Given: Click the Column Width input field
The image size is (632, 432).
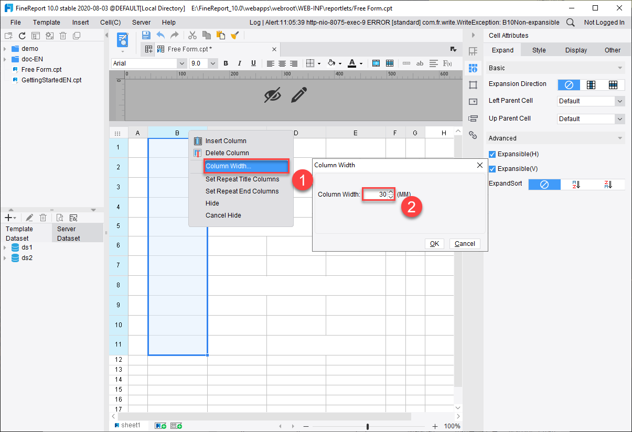Looking at the screenshot, I should pos(375,195).
